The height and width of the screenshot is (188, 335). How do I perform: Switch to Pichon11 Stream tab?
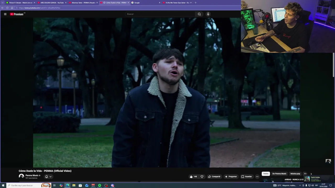[x=21, y=3]
